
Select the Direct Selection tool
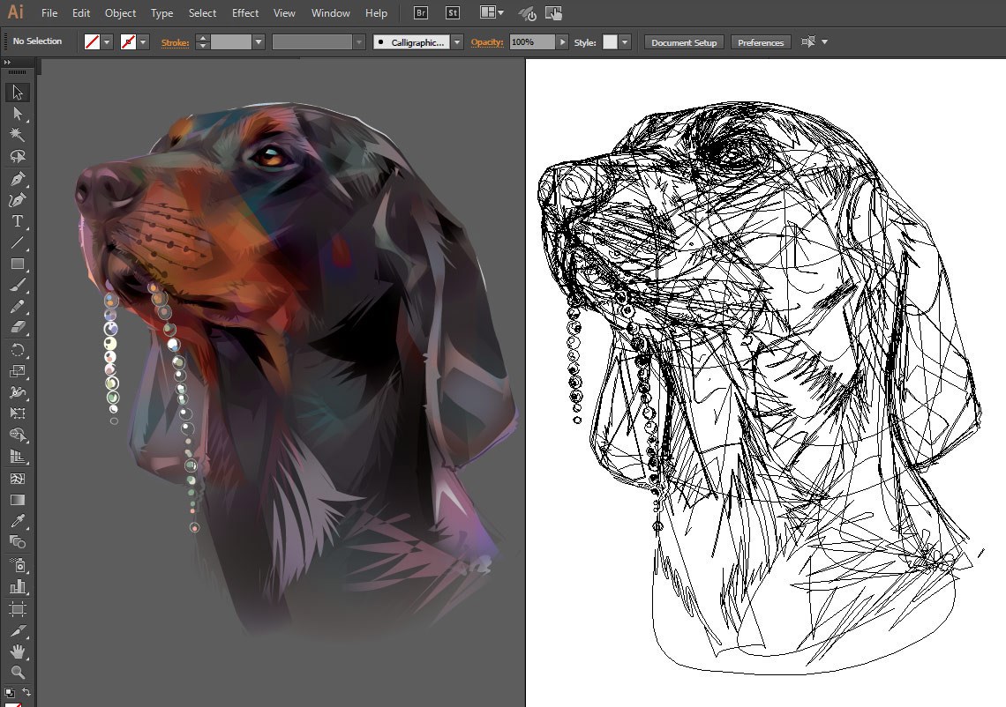point(18,114)
